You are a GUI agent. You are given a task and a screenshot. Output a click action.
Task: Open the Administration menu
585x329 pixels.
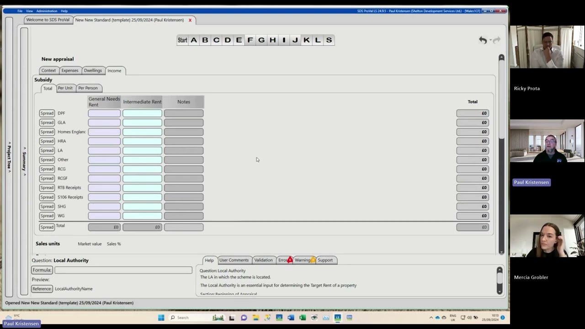point(47,11)
